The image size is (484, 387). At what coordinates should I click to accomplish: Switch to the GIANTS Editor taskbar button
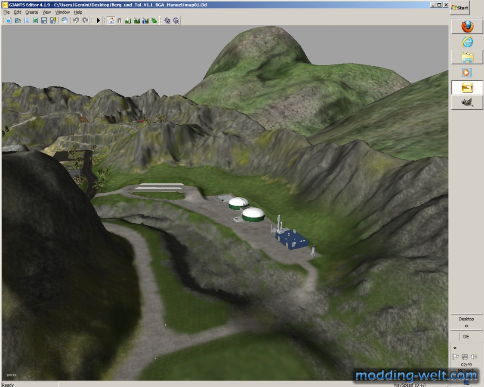(x=467, y=87)
